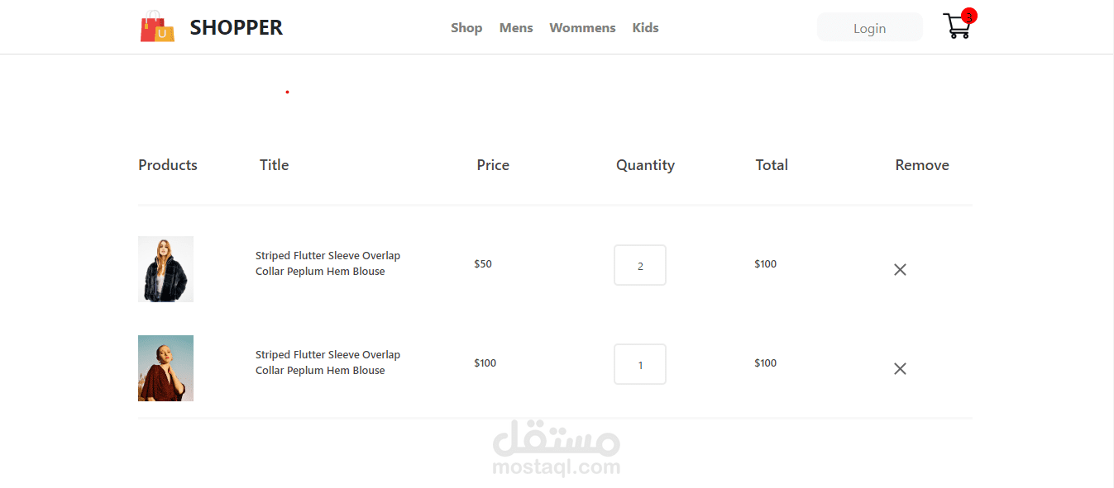
Task: Open the black fur jacket thumbnail
Action: (x=165, y=269)
